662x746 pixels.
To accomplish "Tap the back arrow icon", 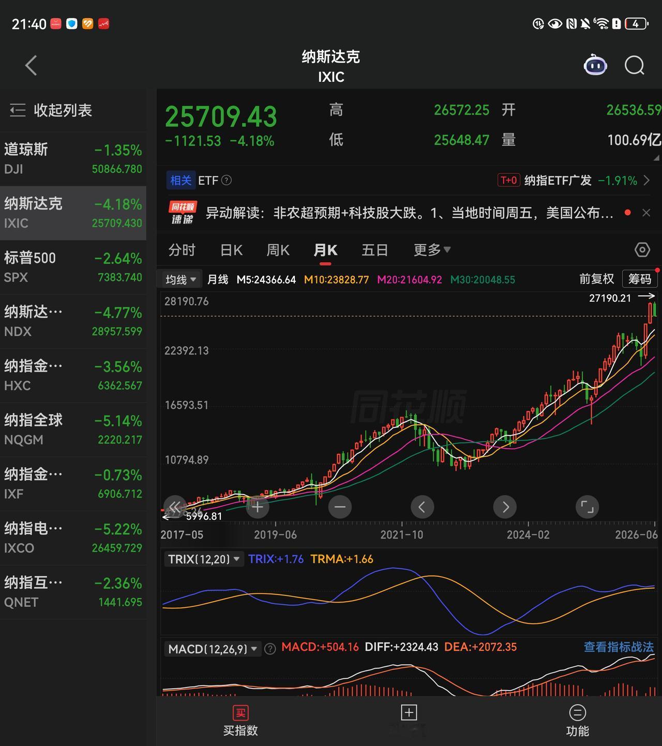I will pos(31,66).
